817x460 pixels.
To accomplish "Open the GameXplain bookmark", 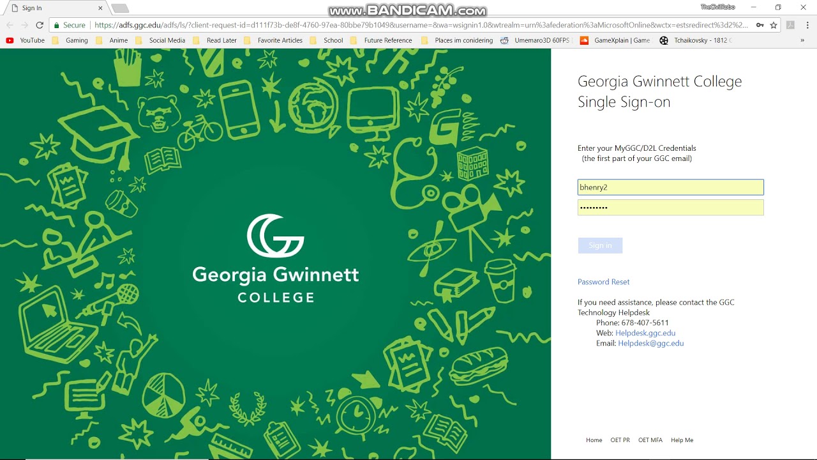I will pos(615,40).
